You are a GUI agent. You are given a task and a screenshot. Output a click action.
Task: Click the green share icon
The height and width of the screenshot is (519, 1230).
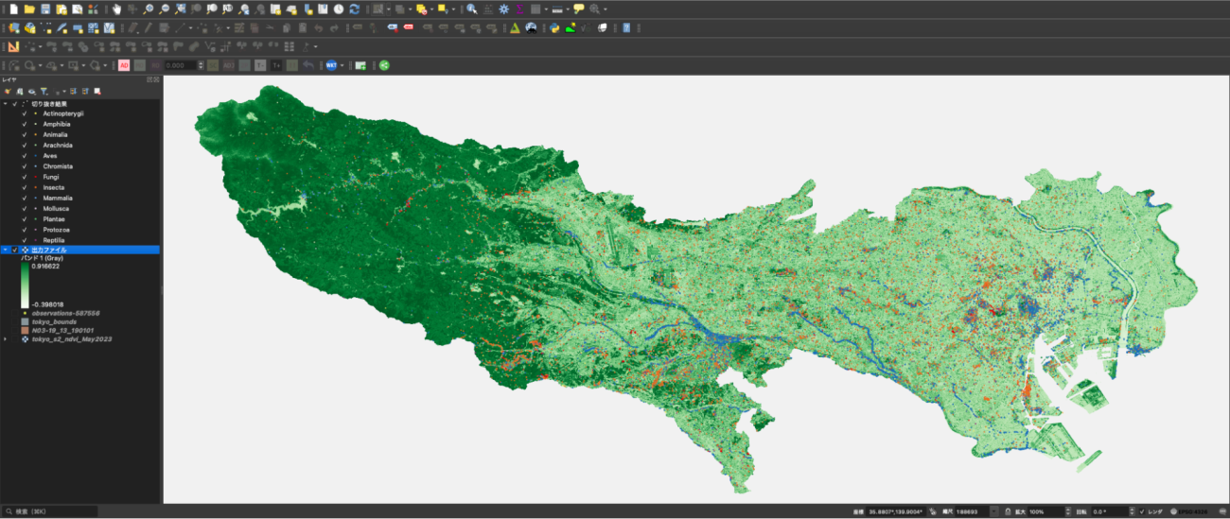point(384,65)
